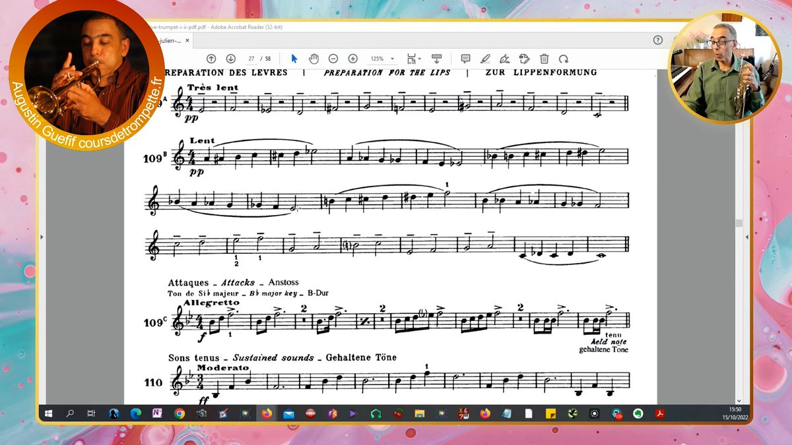Open the page fit options dropdown
The width and height of the screenshot is (792, 445).
(413, 59)
